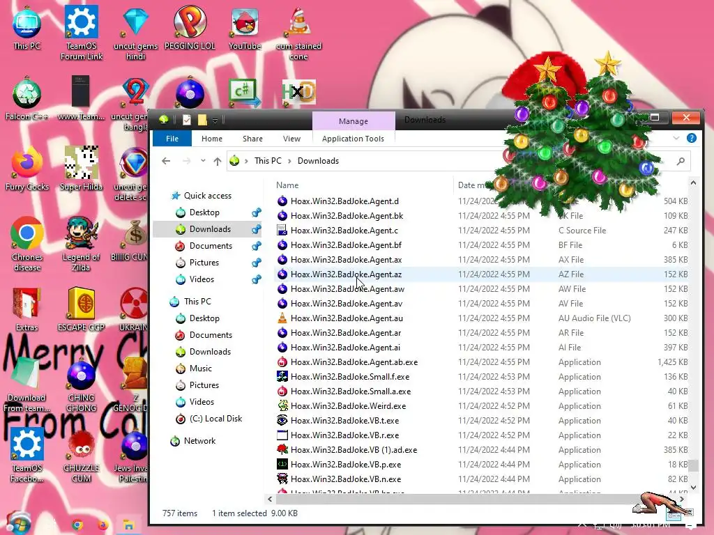Viewport: 714px width, 535px height.
Task: Open the Share ribbon tab
Action: click(x=252, y=139)
